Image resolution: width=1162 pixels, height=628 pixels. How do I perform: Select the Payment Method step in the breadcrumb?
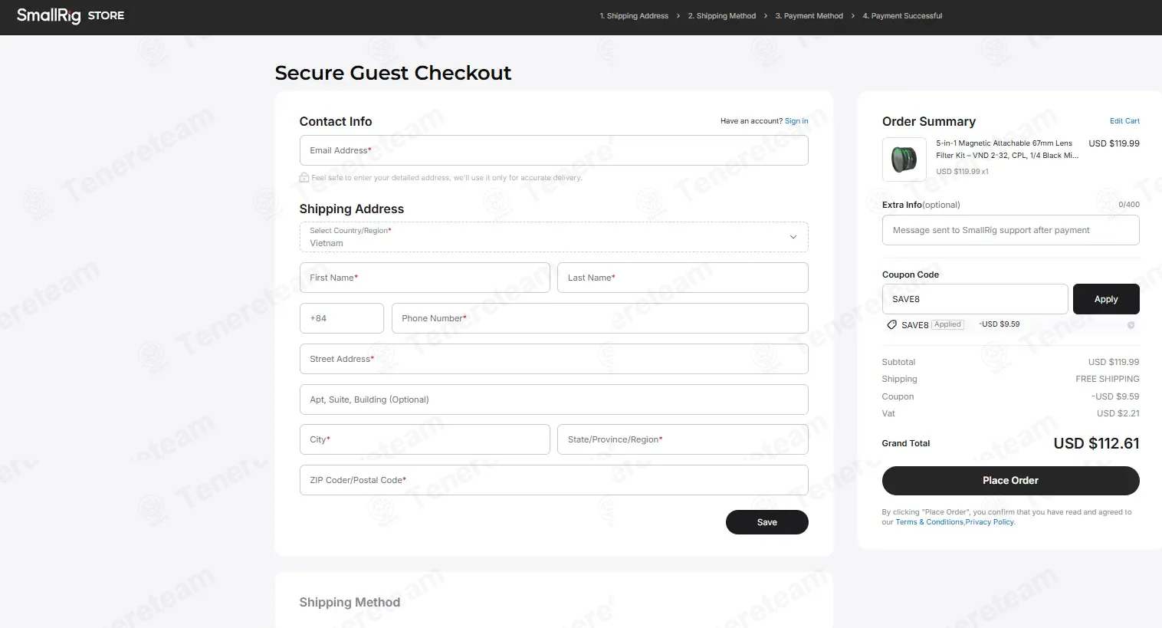pyautogui.click(x=809, y=16)
